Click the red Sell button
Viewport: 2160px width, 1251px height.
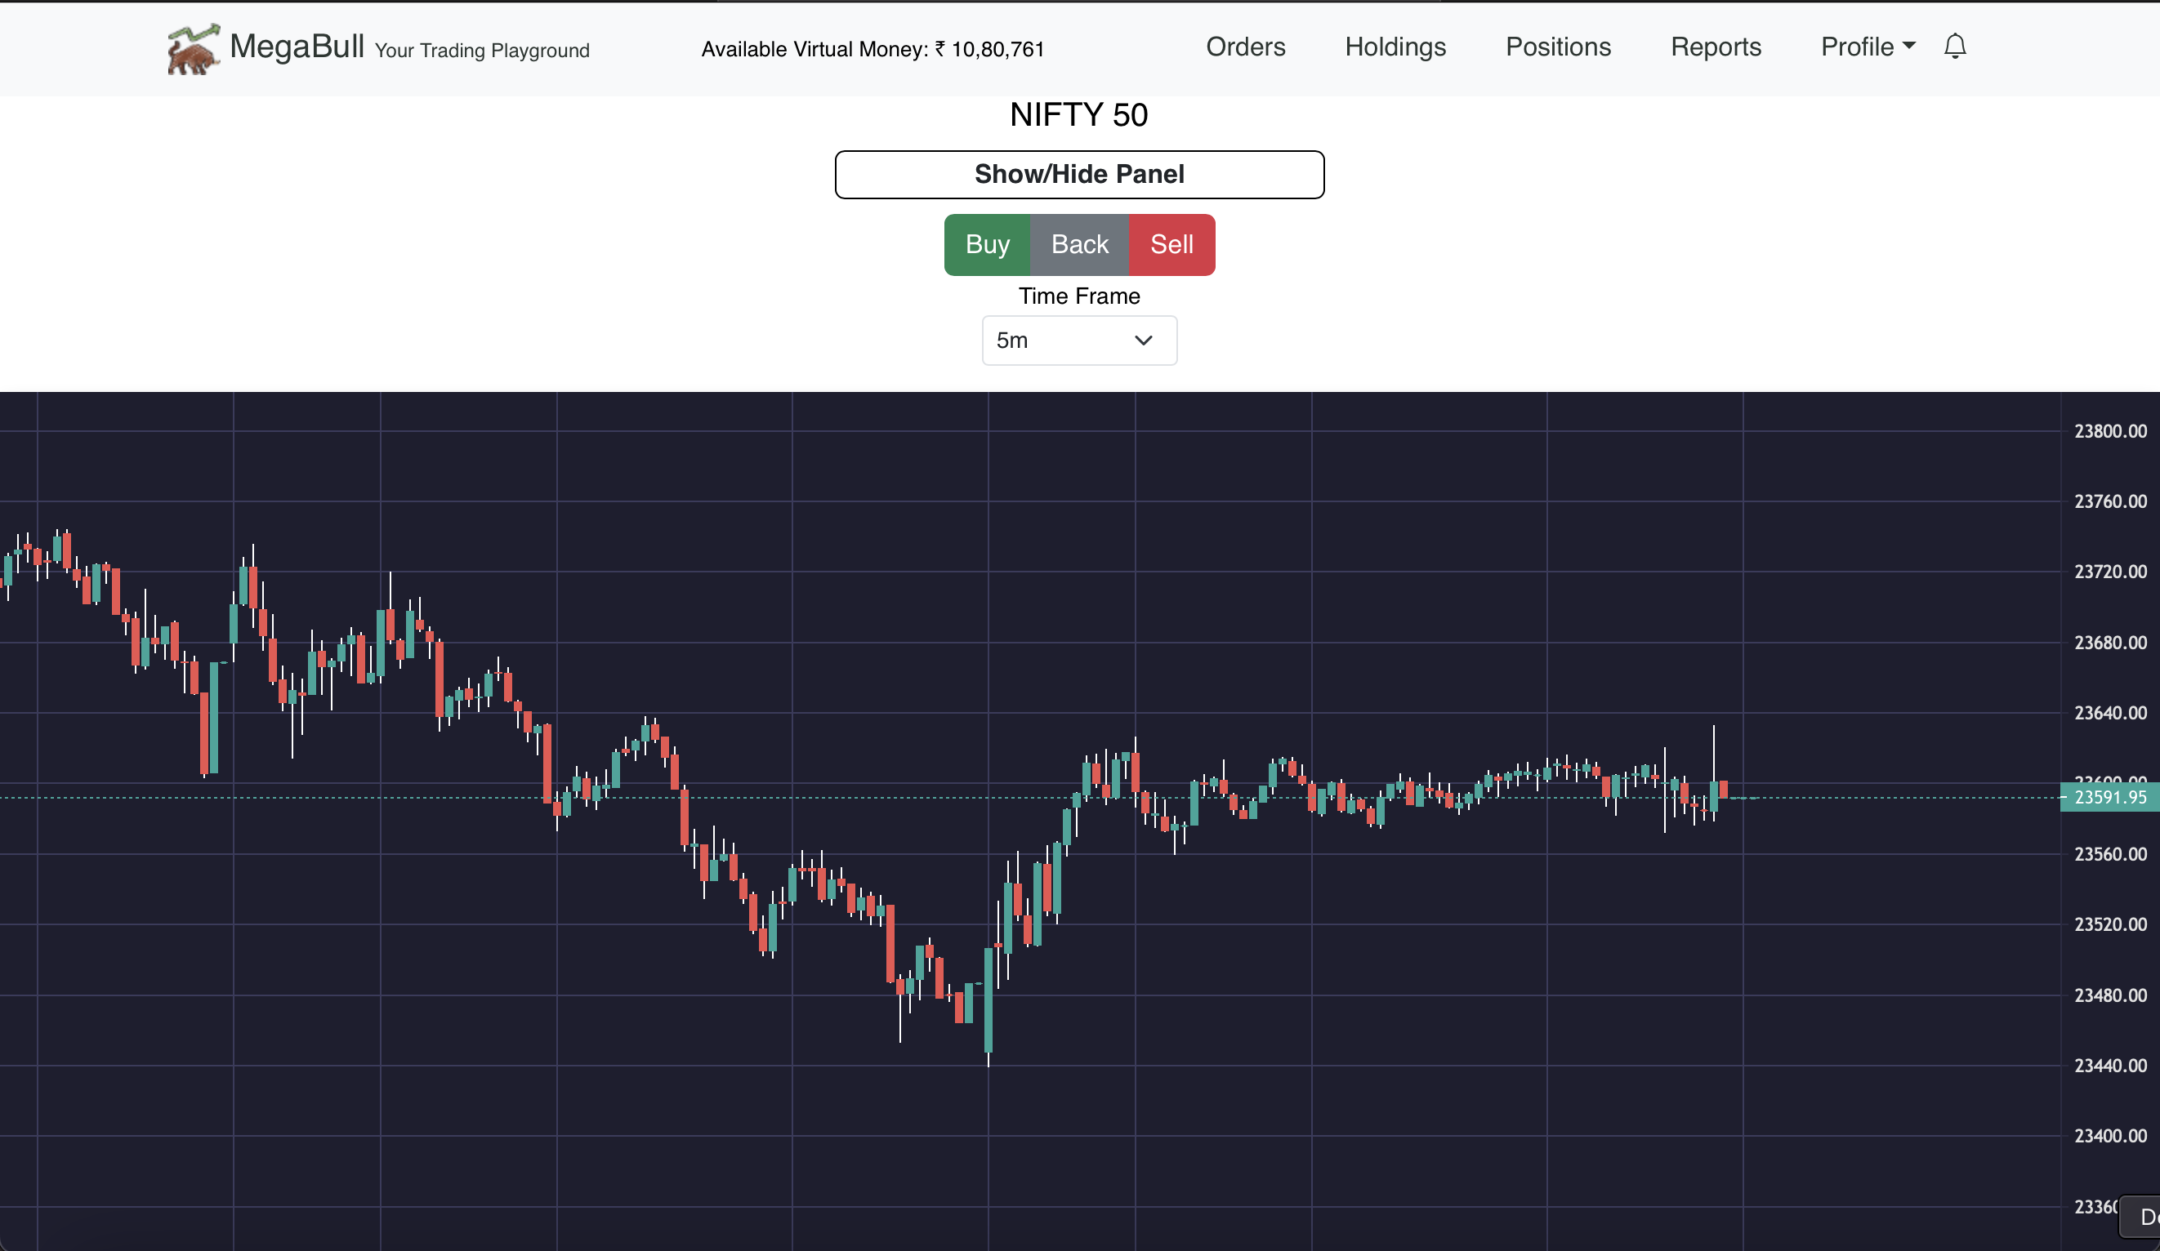(x=1171, y=244)
